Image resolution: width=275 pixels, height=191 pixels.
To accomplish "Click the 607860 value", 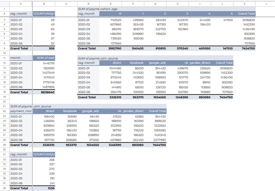I will [111, 25].
